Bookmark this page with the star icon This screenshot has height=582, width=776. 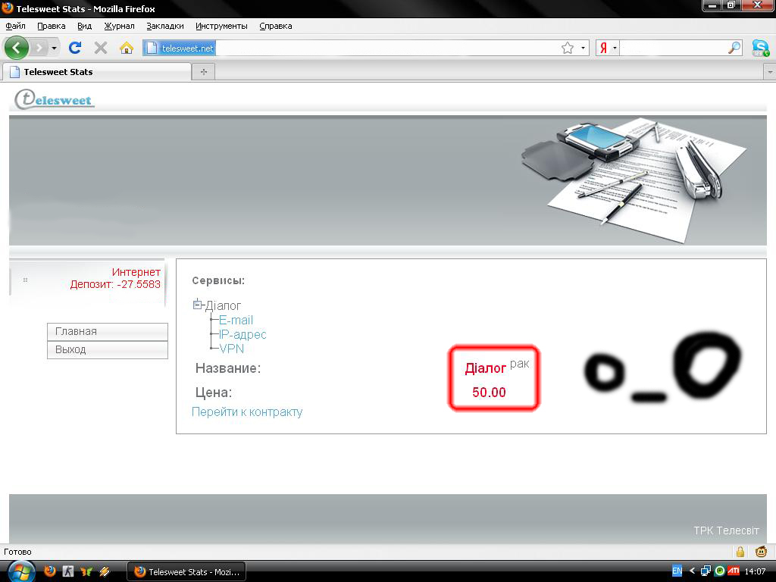point(568,48)
